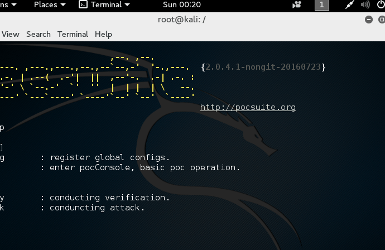Maximize the root@kali terminal window
Image resolution: width=385 pixels, height=250 pixels.
(x=381, y=20)
